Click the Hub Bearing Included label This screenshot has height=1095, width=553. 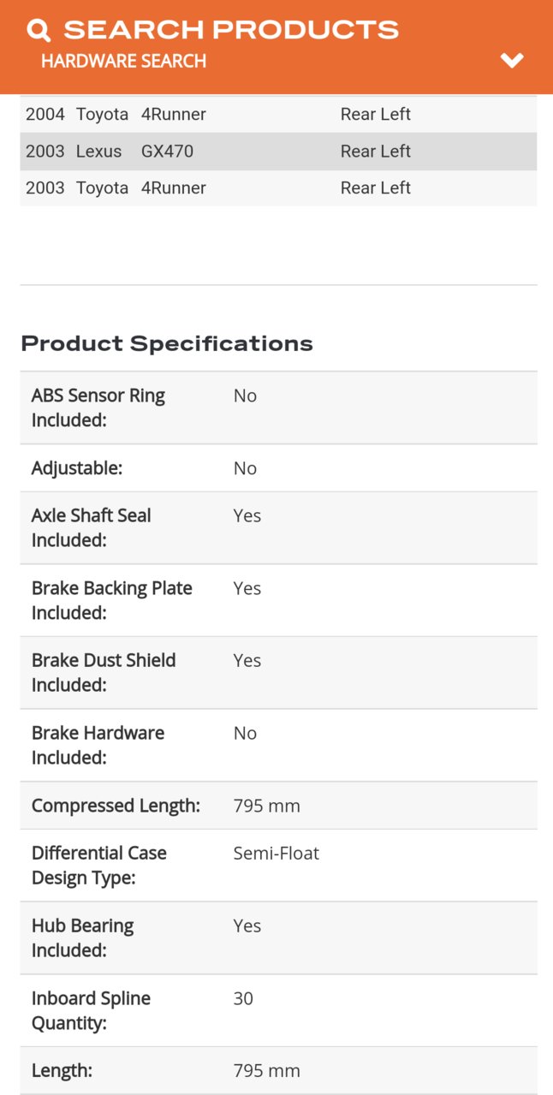coord(82,937)
